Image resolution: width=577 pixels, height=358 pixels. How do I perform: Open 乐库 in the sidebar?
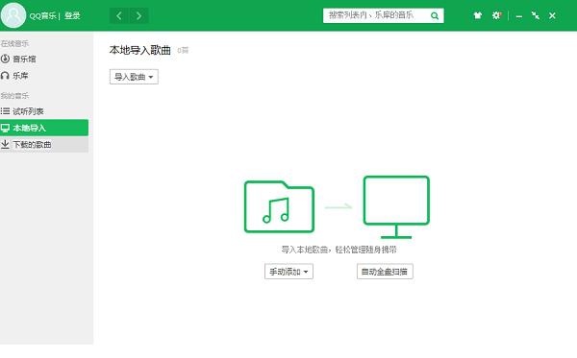click(44, 76)
